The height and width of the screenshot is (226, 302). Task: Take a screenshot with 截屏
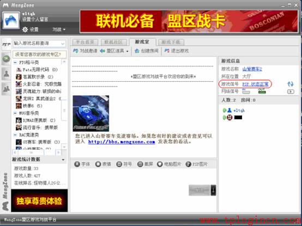pos(140,164)
